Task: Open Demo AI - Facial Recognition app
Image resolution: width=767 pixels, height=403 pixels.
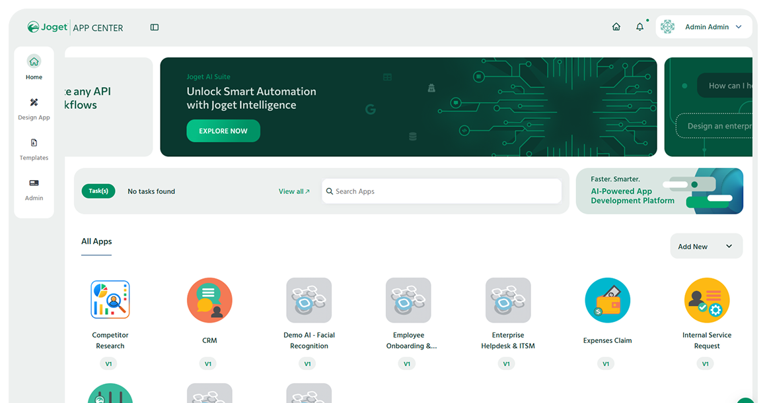Action: (x=309, y=300)
